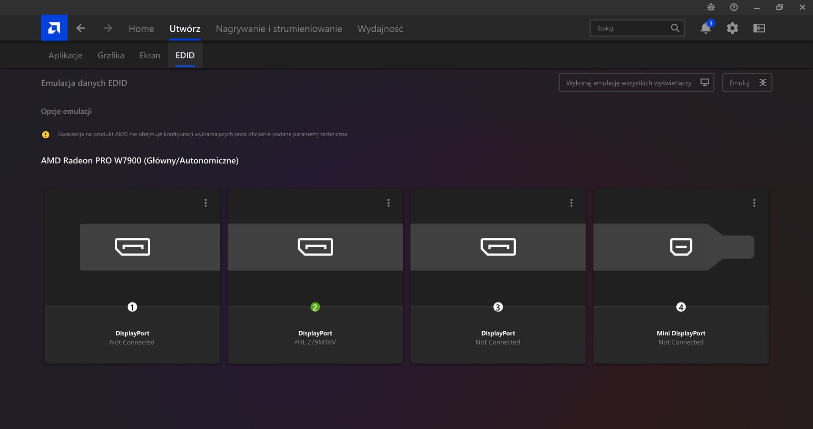813x429 pixels.
Task: Select the Utwórz tab
Action: pos(185,29)
